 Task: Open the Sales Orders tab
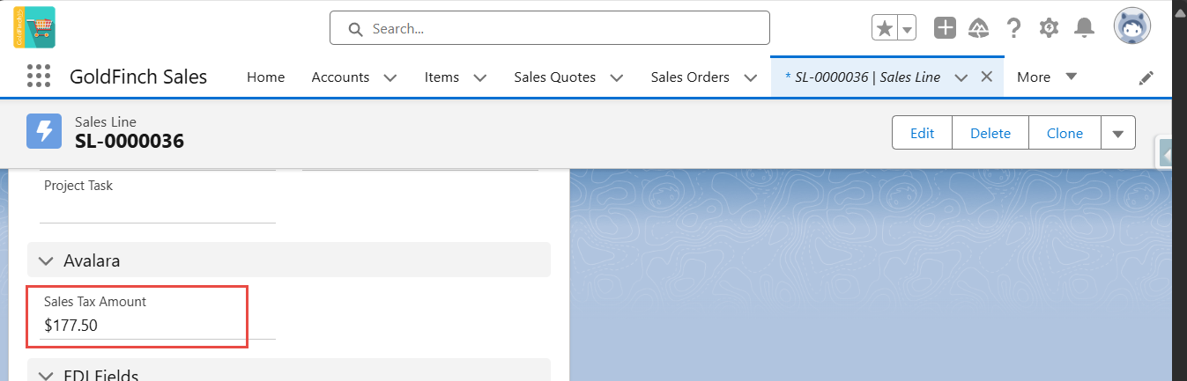(x=690, y=77)
